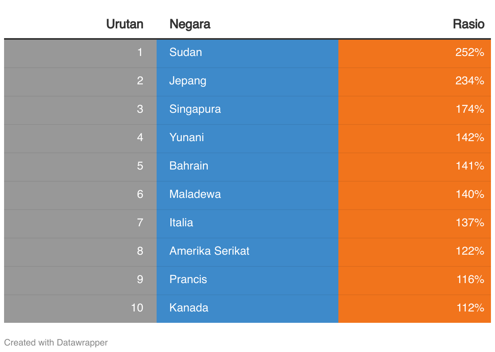Select the 122% ratio cell

[414, 252]
